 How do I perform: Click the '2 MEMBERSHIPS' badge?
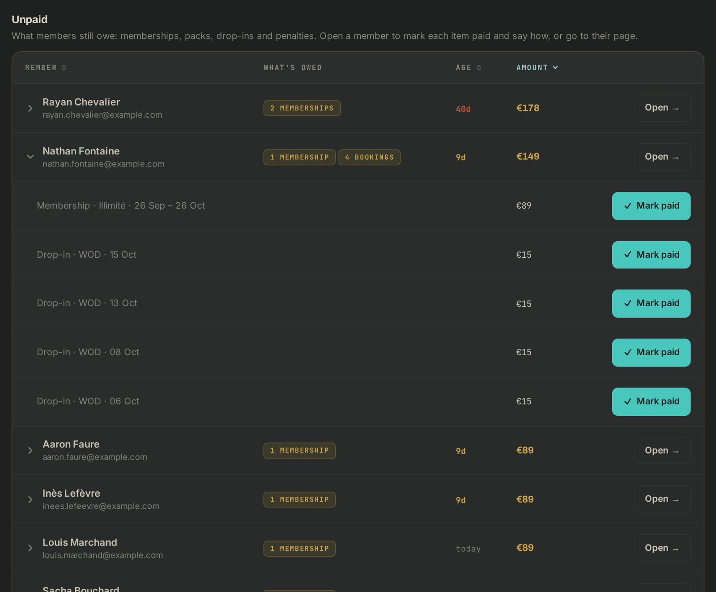302,108
